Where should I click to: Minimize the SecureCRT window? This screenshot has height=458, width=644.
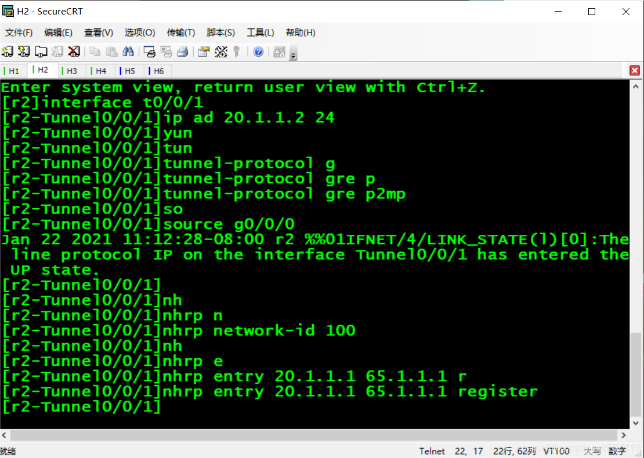coord(558,12)
